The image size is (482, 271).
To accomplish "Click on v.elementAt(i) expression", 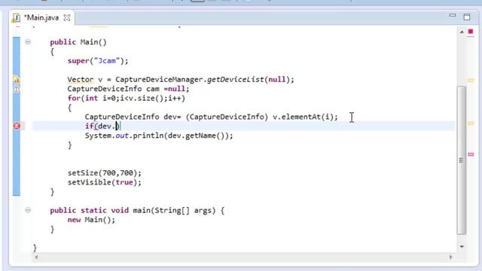I will coord(303,117).
